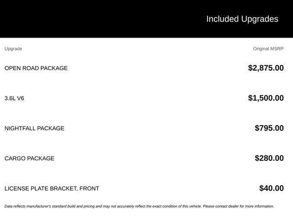Click the $795.00 price value
This screenshot has width=293, height=220.
[269, 128]
